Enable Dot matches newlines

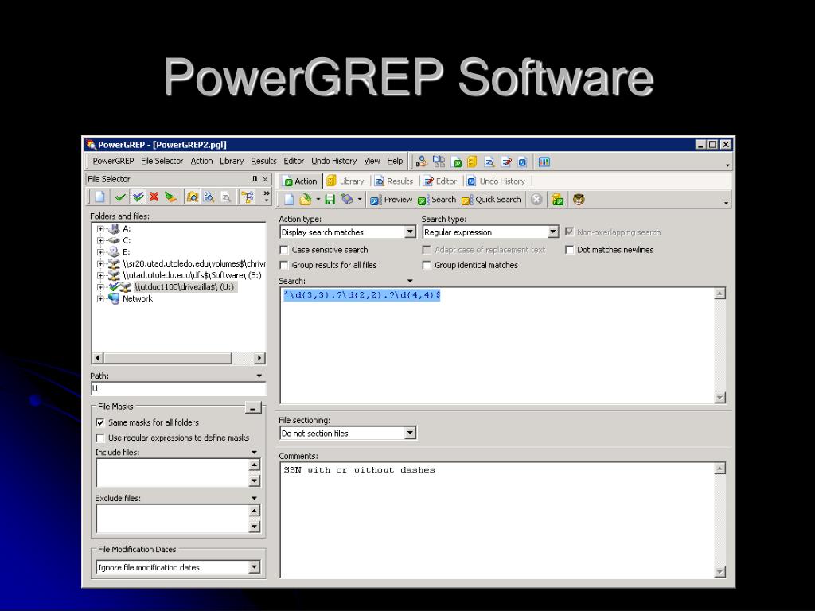tap(569, 250)
